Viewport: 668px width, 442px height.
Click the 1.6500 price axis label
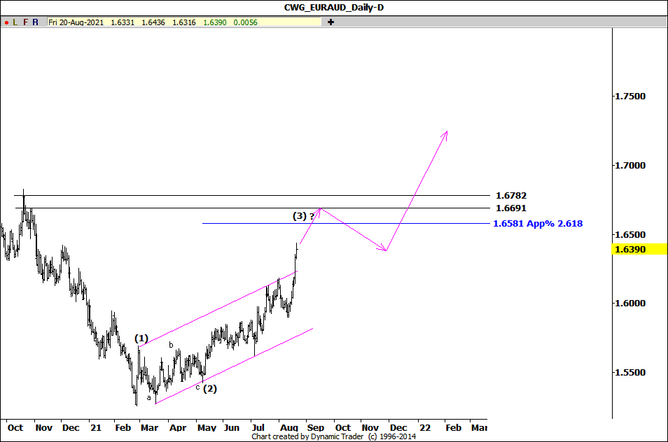630,235
